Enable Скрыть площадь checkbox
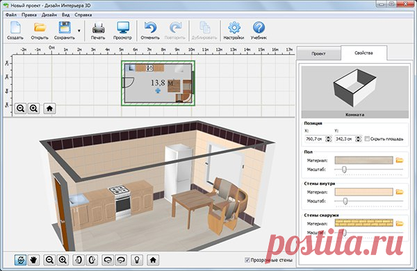The height and width of the screenshot is (271, 417). tap(367, 139)
